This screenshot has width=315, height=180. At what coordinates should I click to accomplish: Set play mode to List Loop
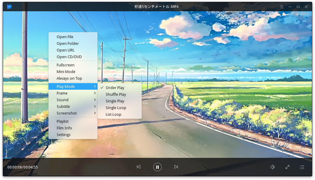coord(120,114)
